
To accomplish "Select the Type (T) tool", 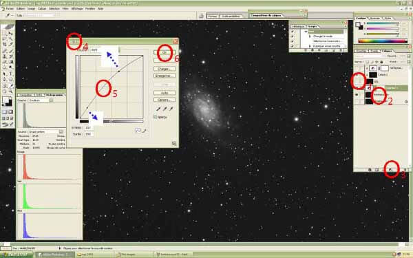I will pyautogui.click(x=11, y=74).
